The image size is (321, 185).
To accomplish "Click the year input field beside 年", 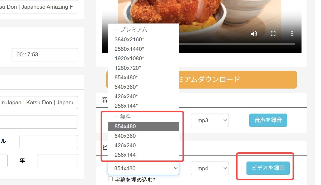I will coord(57,160).
